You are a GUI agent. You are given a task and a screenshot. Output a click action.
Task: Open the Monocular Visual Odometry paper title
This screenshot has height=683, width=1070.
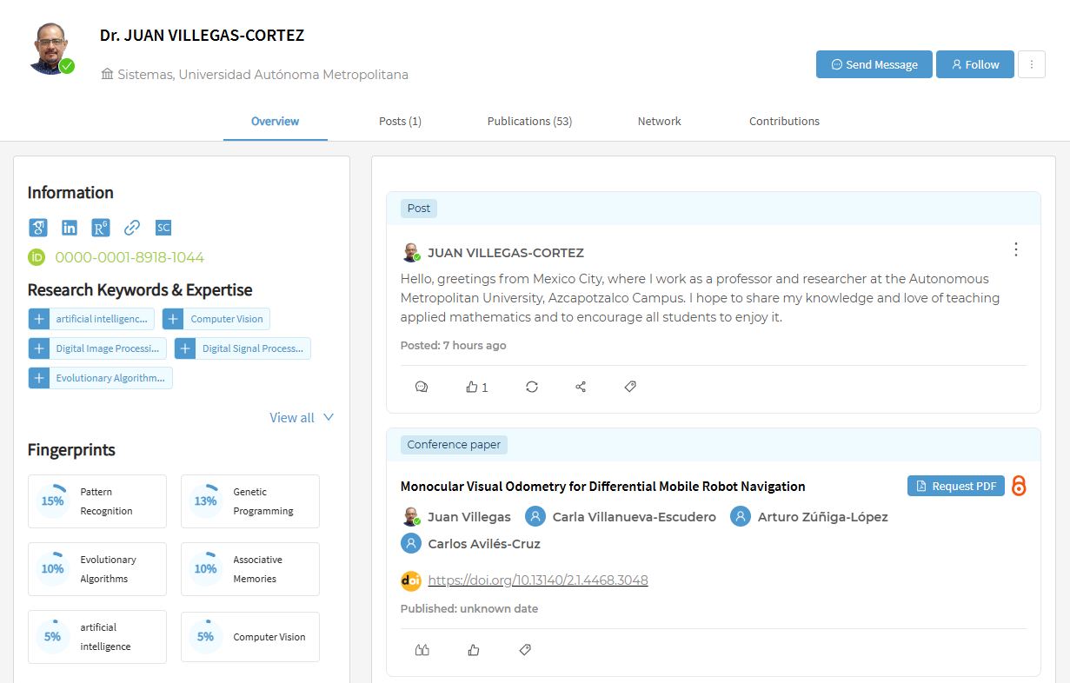pos(603,487)
